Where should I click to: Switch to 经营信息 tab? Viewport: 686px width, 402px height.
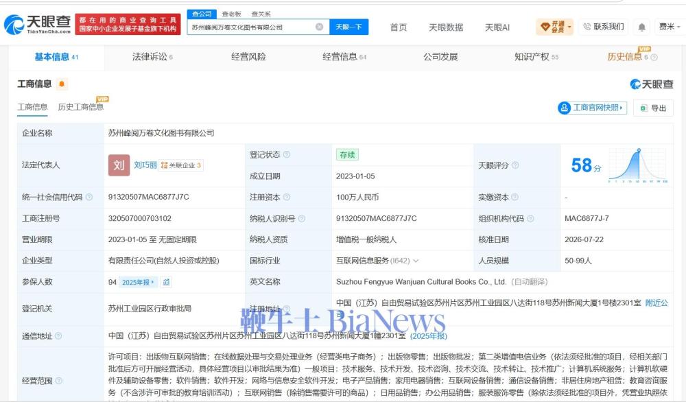pos(344,57)
